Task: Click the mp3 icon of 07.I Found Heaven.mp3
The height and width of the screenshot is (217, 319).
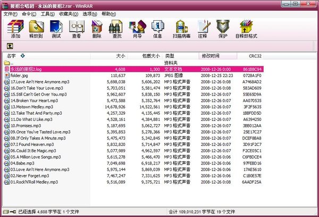Action: point(7,144)
